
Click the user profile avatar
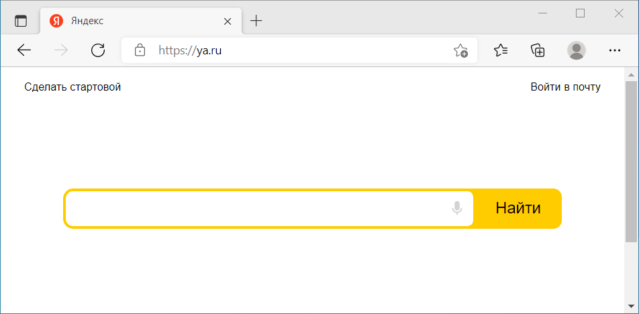coord(576,50)
